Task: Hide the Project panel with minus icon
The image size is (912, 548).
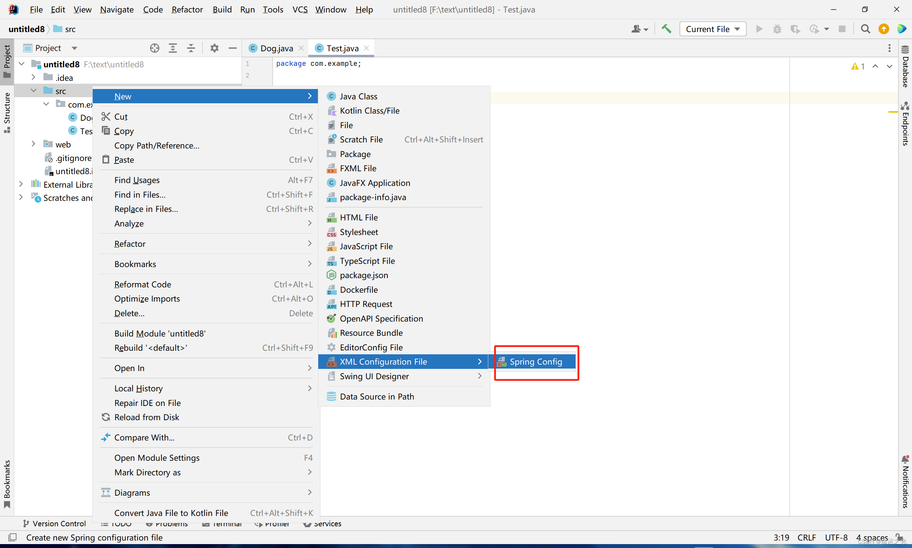Action: [232, 48]
